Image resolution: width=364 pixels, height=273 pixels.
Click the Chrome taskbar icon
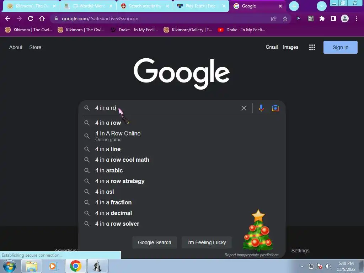[76, 266]
